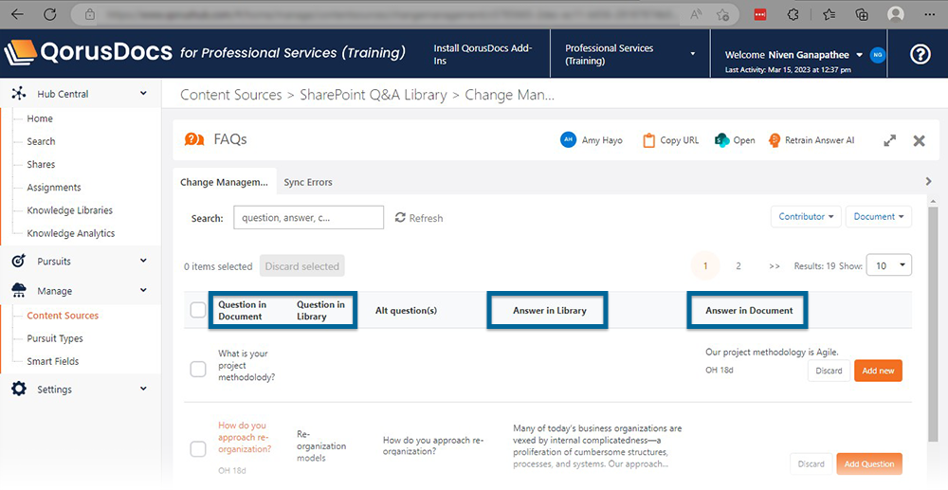Open Pursuit Types in sidebar
This screenshot has height=490, width=948.
tap(55, 338)
